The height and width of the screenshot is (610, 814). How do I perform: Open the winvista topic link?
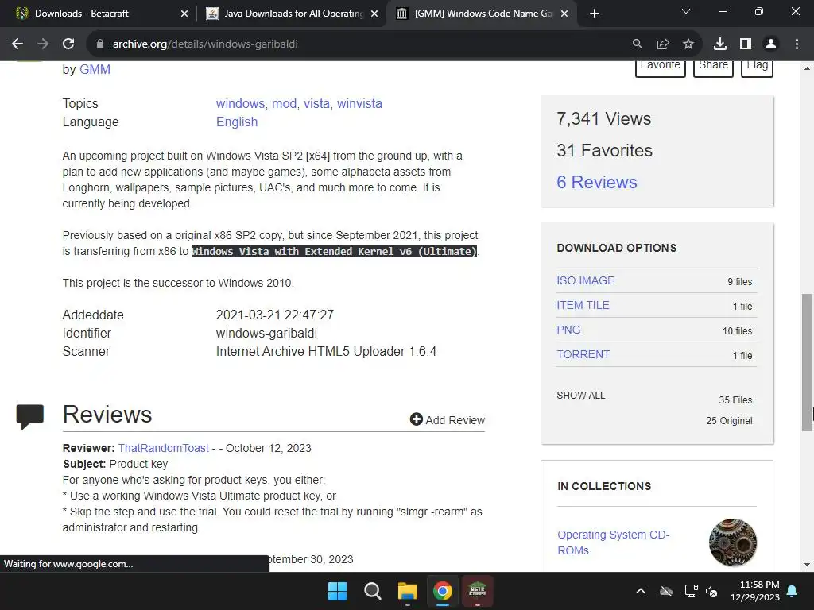pyautogui.click(x=359, y=104)
